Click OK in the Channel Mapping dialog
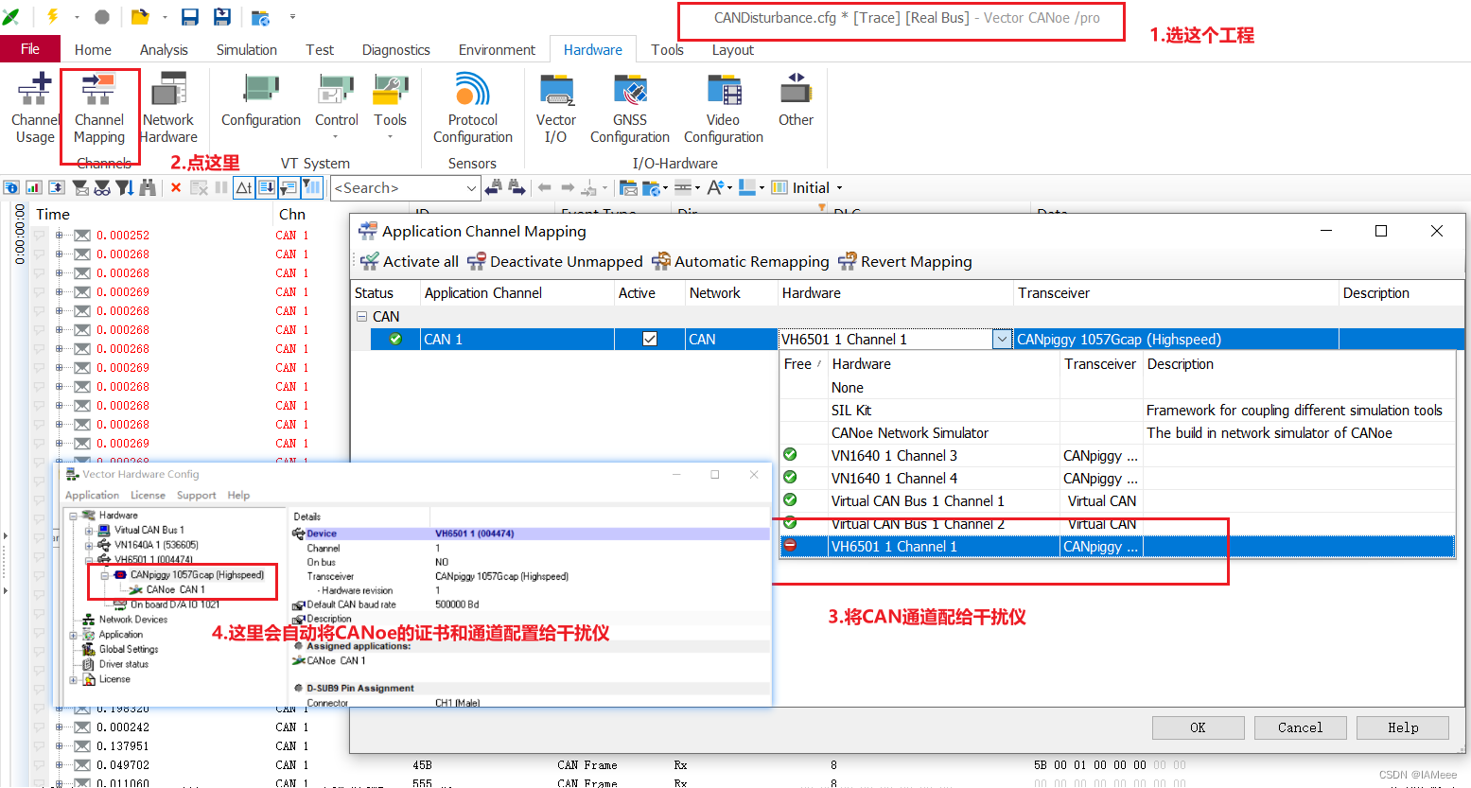The height and width of the screenshot is (788, 1471). point(1198,727)
